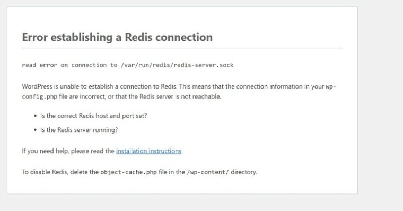This screenshot has height=211, width=403.
Task: Click the word "directory" ending the last line
Action: [243, 172]
